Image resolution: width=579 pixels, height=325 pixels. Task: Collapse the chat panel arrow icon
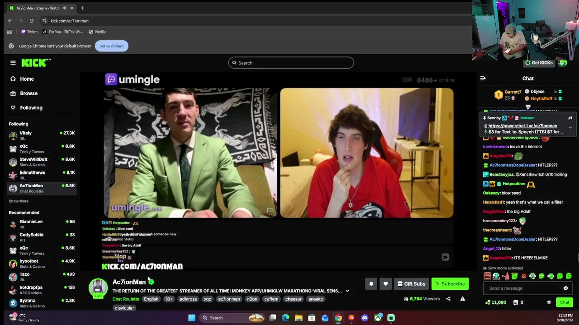click(x=483, y=79)
